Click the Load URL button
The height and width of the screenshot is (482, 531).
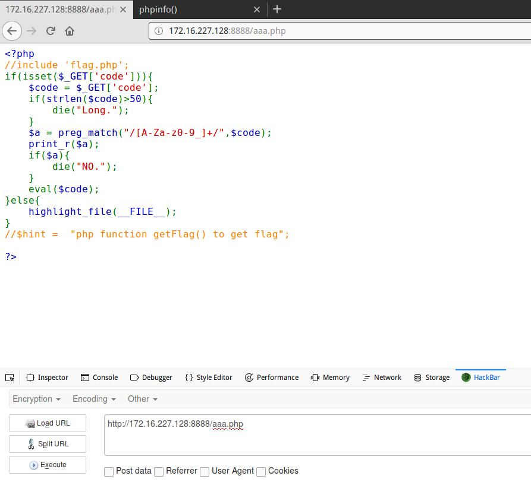[48, 423]
